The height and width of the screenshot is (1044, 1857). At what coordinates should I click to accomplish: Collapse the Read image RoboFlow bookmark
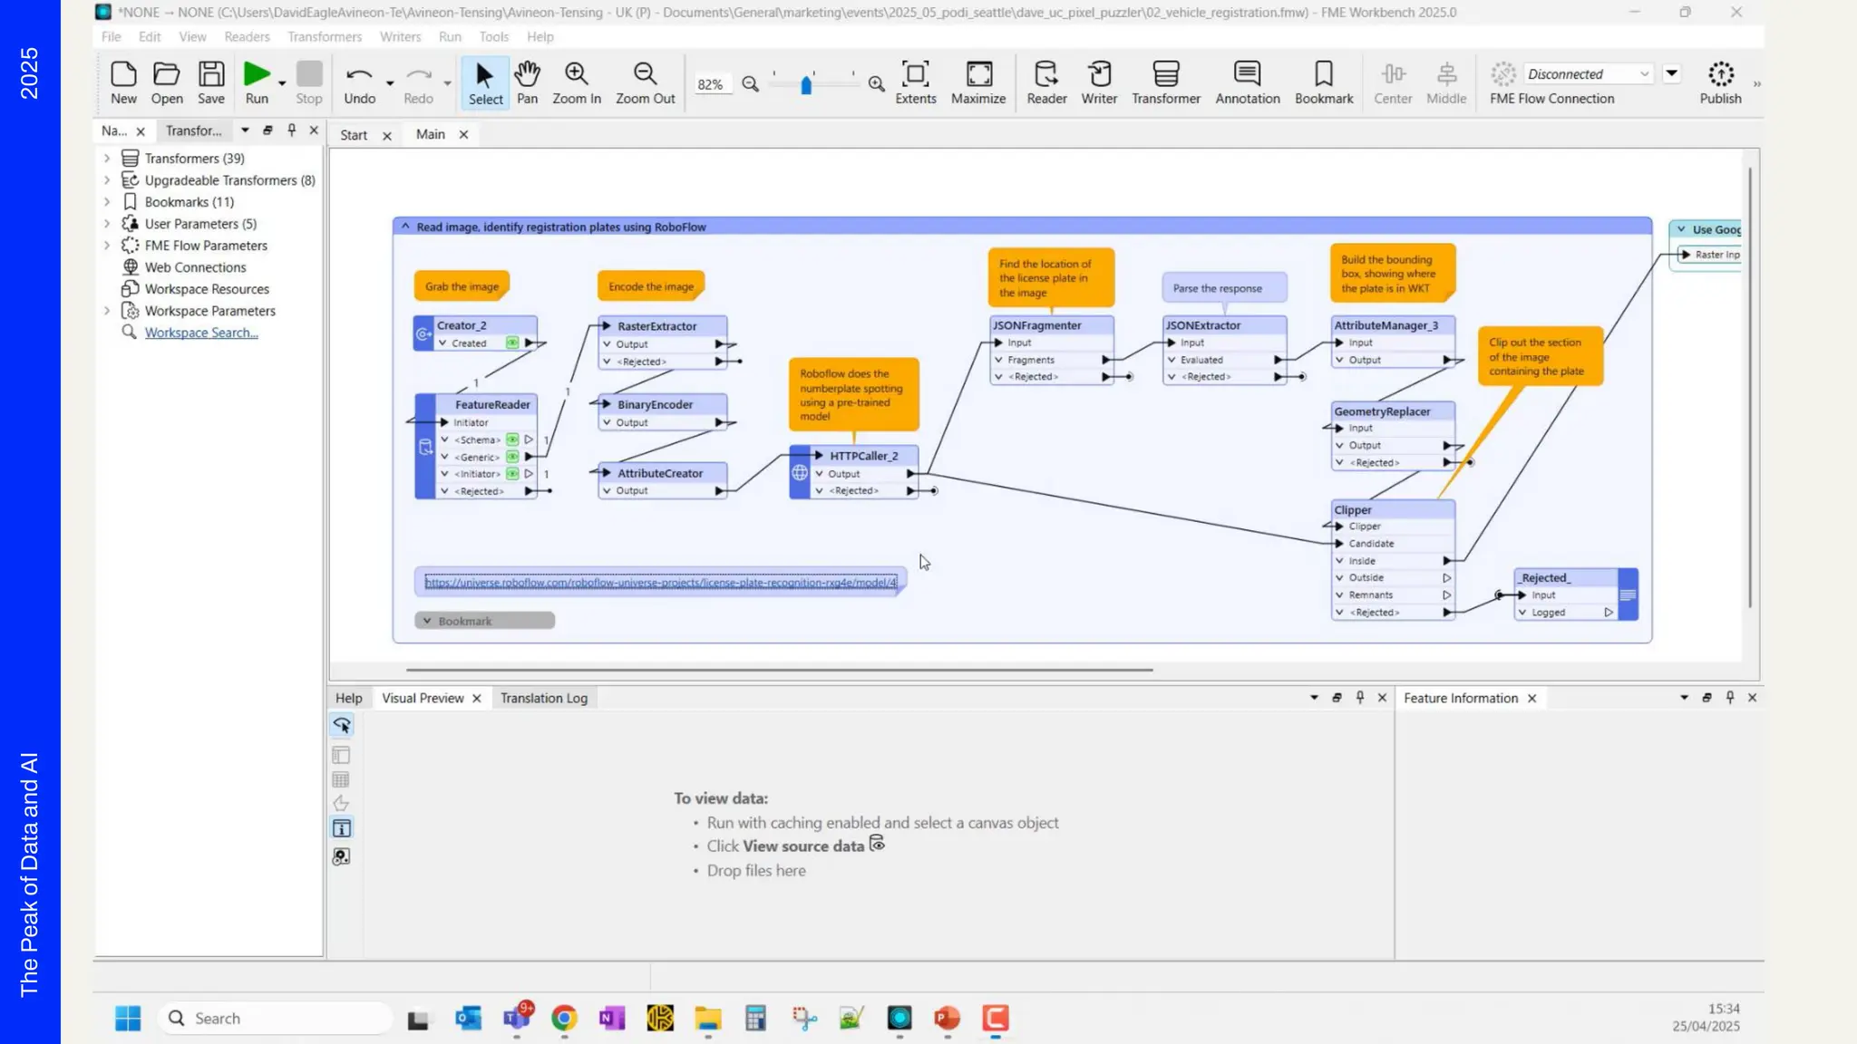click(x=405, y=227)
